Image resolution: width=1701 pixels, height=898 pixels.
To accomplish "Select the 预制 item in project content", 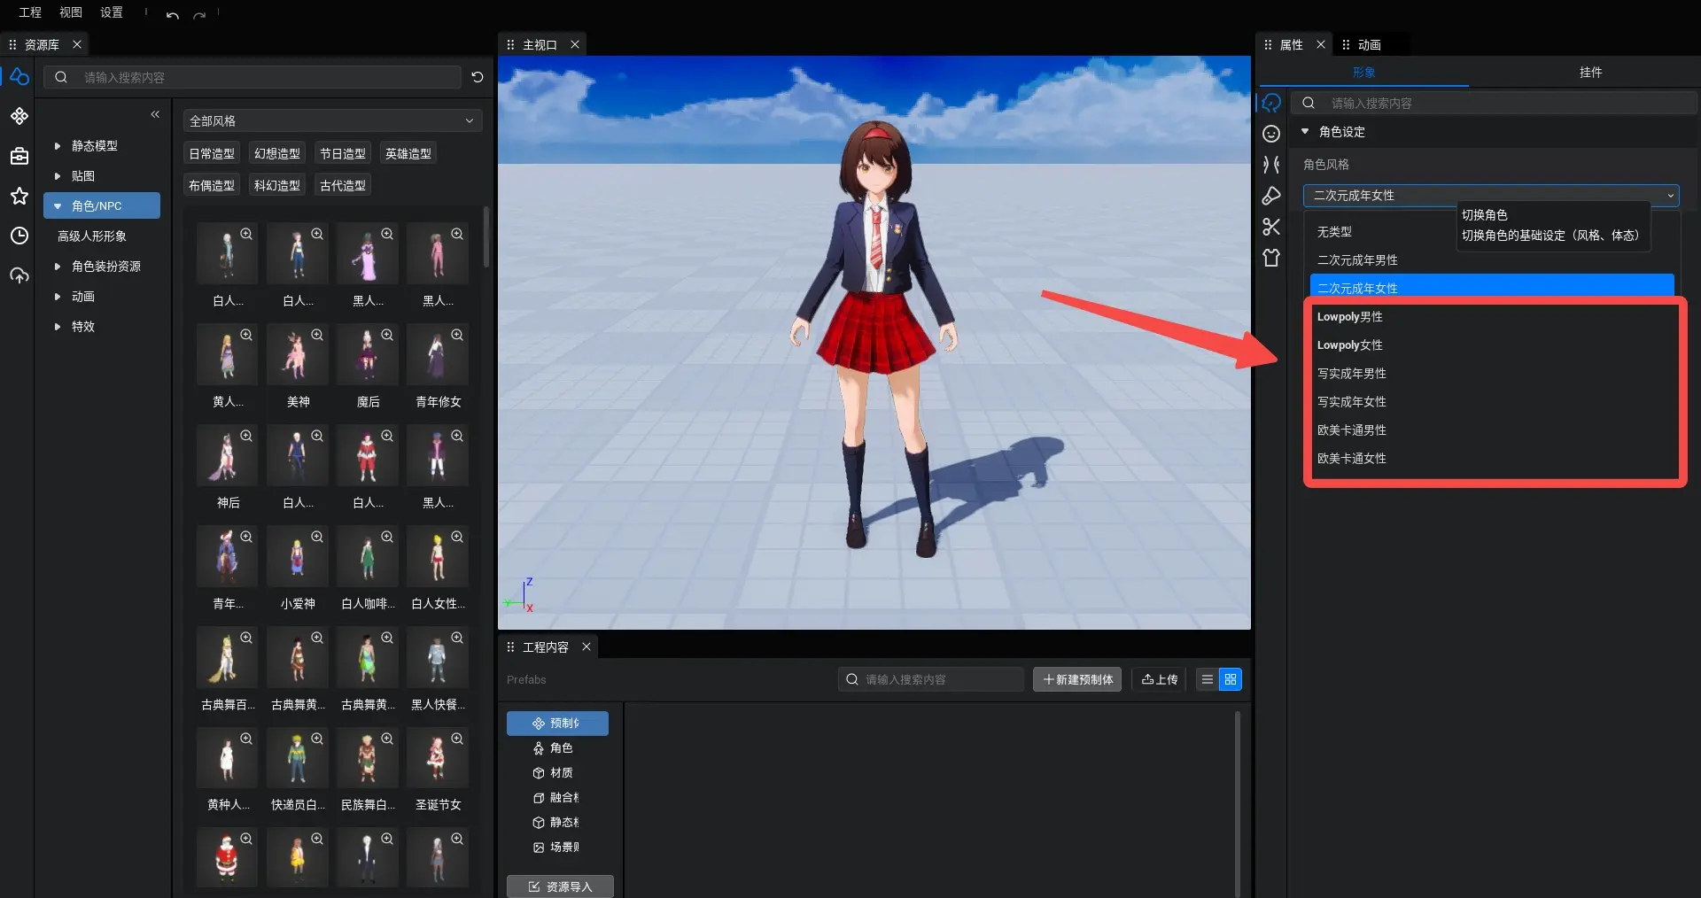I will click(x=557, y=724).
